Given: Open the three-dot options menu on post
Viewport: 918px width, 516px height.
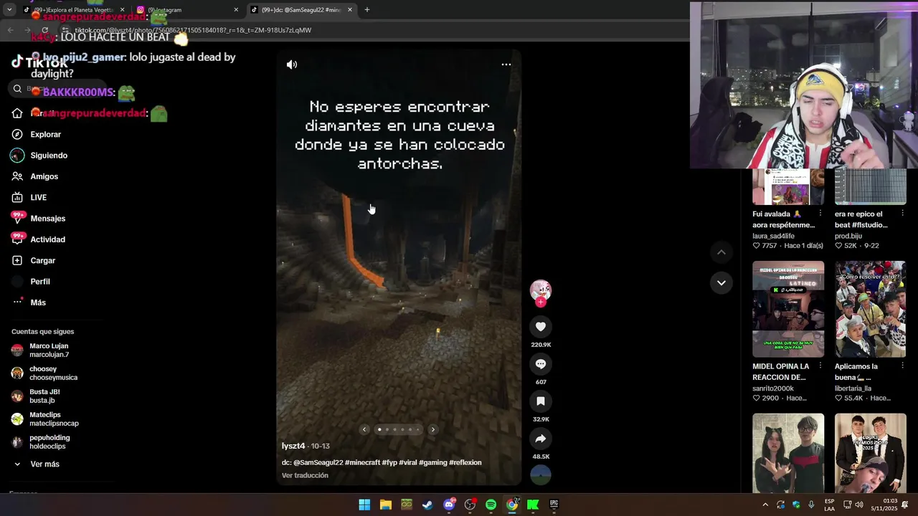Looking at the screenshot, I should pyautogui.click(x=506, y=64).
